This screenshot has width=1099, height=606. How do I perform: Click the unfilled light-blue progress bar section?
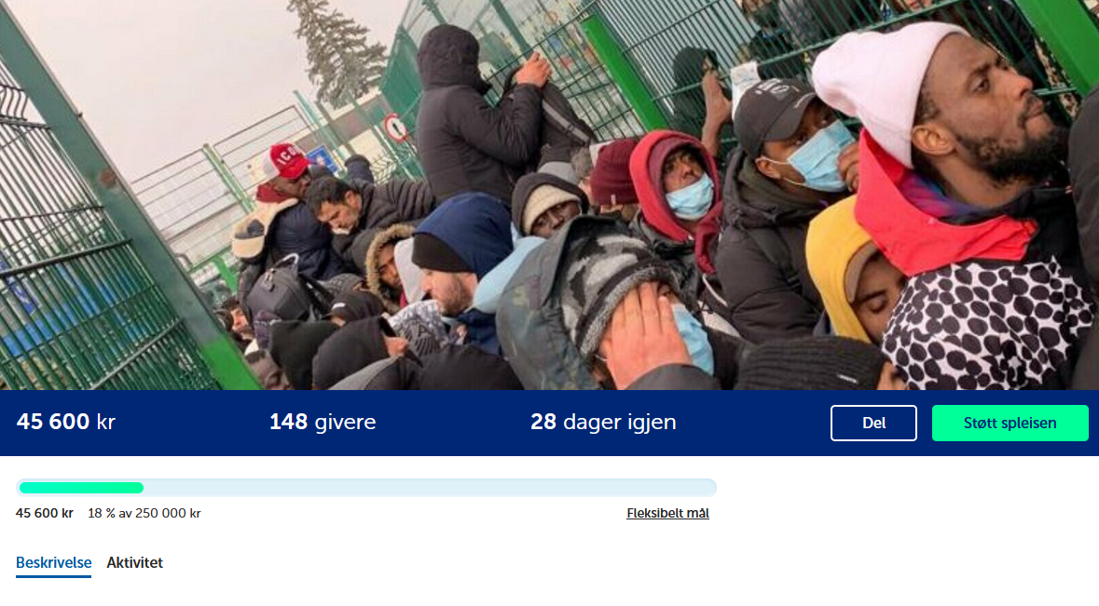(x=430, y=488)
